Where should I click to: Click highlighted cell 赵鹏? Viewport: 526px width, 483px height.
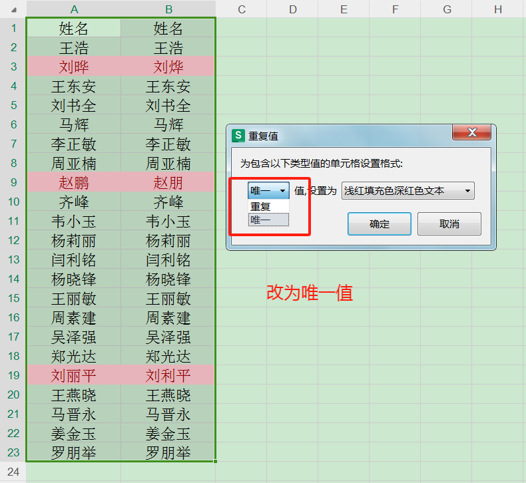(74, 182)
